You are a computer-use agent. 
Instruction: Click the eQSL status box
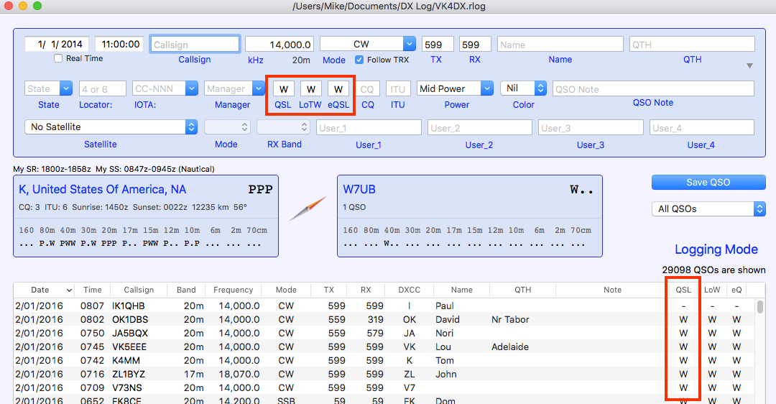point(338,89)
